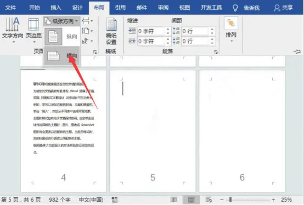Open the breaks (分隔符) dropdown icon

click(x=87, y=20)
